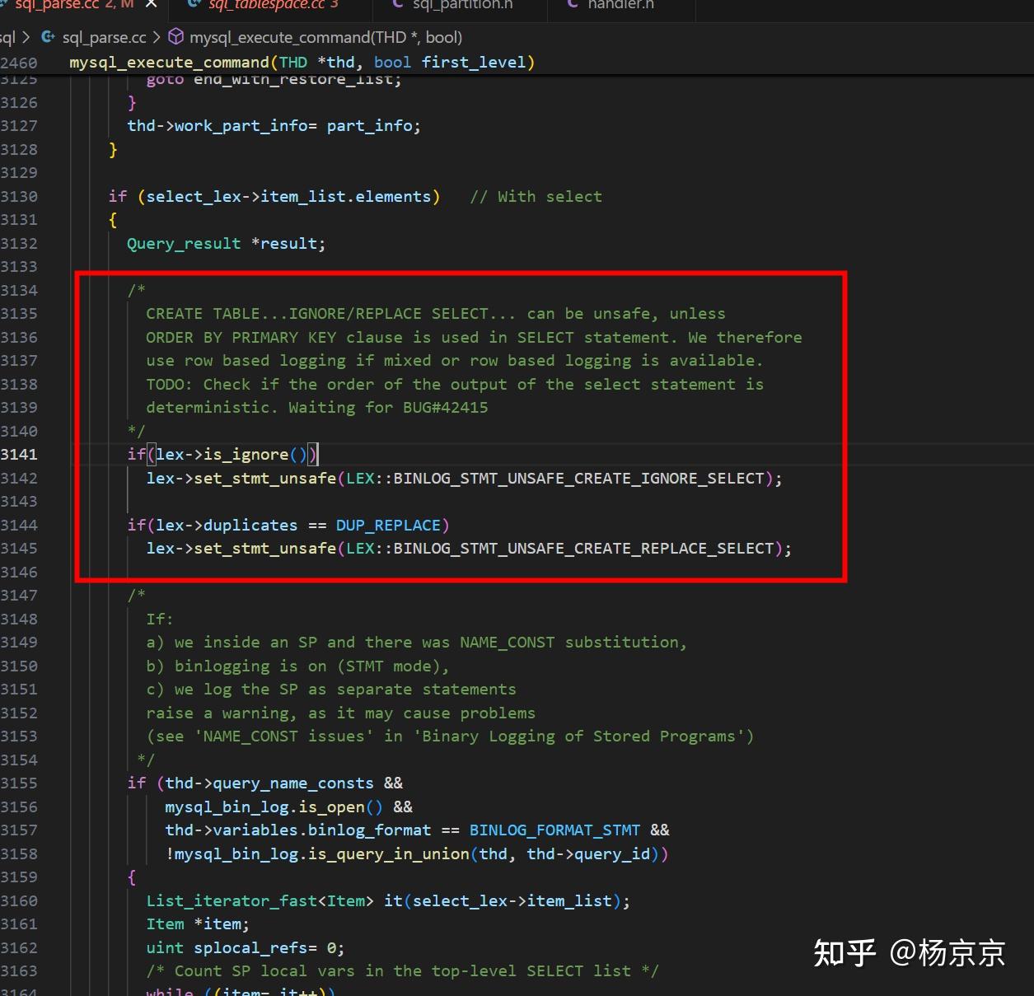This screenshot has width=1034, height=996.
Task: Click the chevron between sql and sql_parse.cc
Action: point(27,37)
